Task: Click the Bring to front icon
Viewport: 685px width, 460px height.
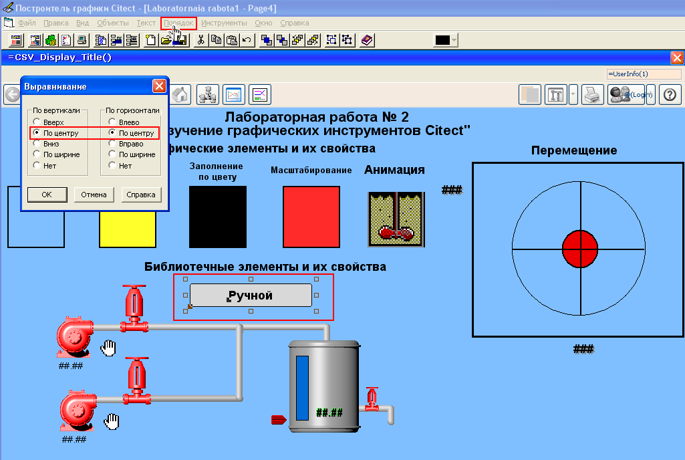Action: click(267, 41)
